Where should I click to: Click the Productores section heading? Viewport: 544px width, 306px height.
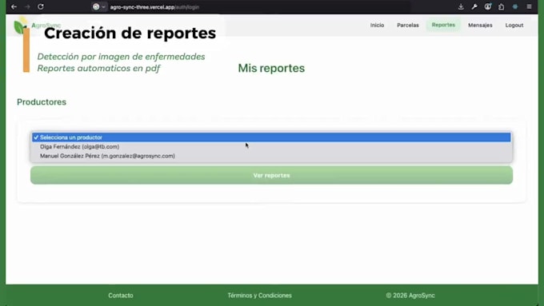click(42, 102)
